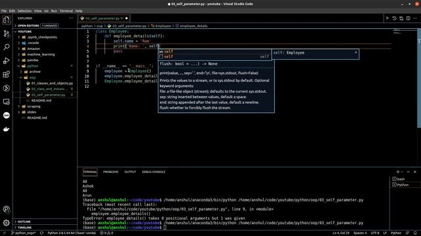Image resolution: width=421 pixels, height=236 pixels.
Task: Open the timeline view icon in editor toolbar
Action: point(395,18)
